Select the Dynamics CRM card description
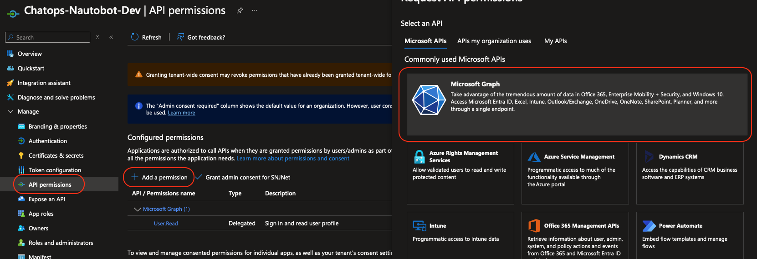The width and height of the screenshot is (757, 259). 690,174
